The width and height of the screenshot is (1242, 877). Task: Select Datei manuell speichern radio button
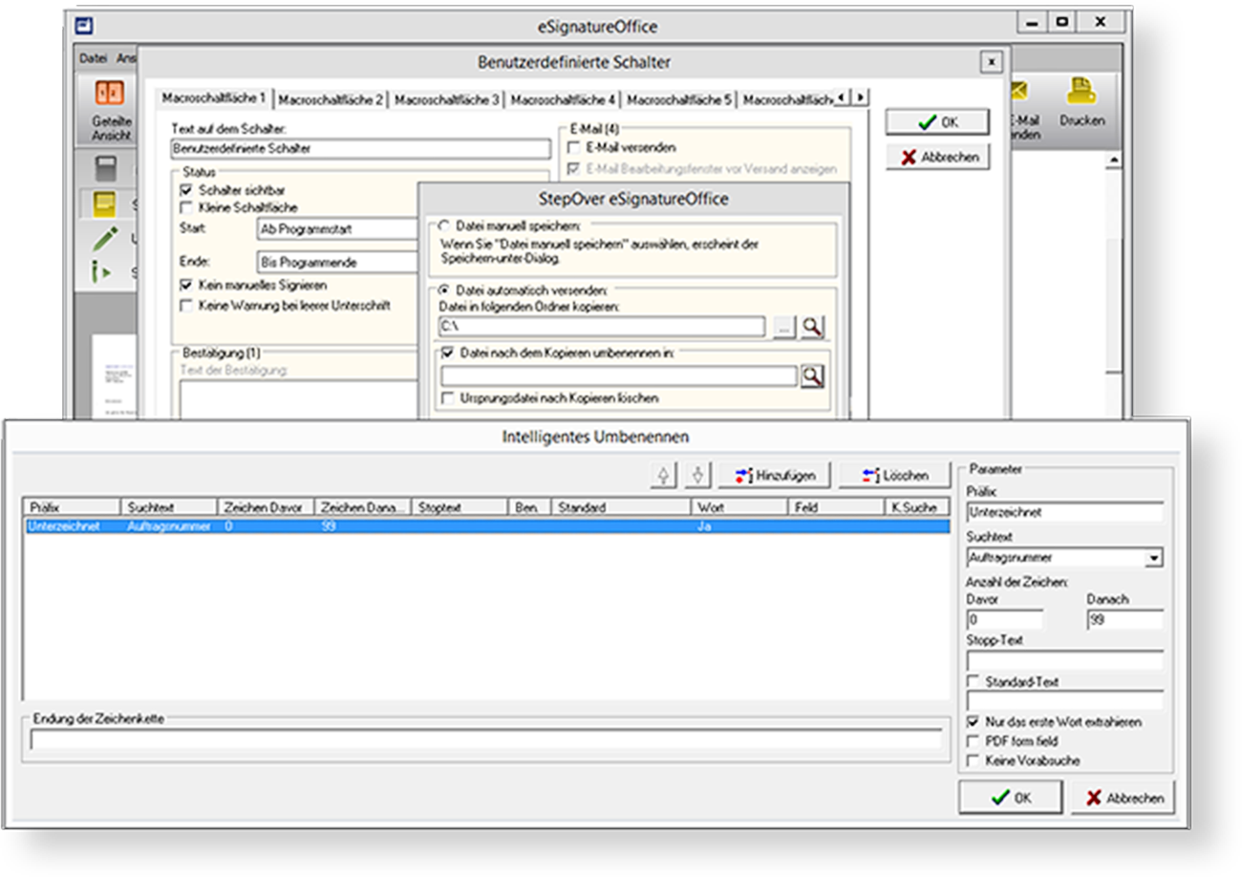point(443,225)
